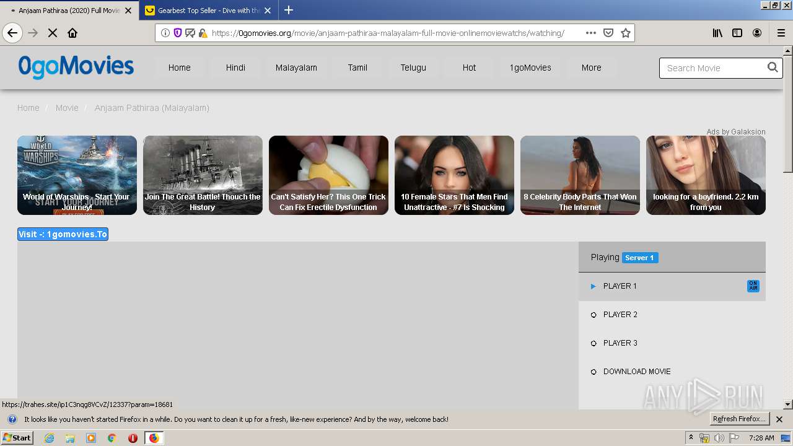The image size is (793, 446).
Task: Select DOWNLOAD MOVIE option
Action: click(x=672, y=372)
